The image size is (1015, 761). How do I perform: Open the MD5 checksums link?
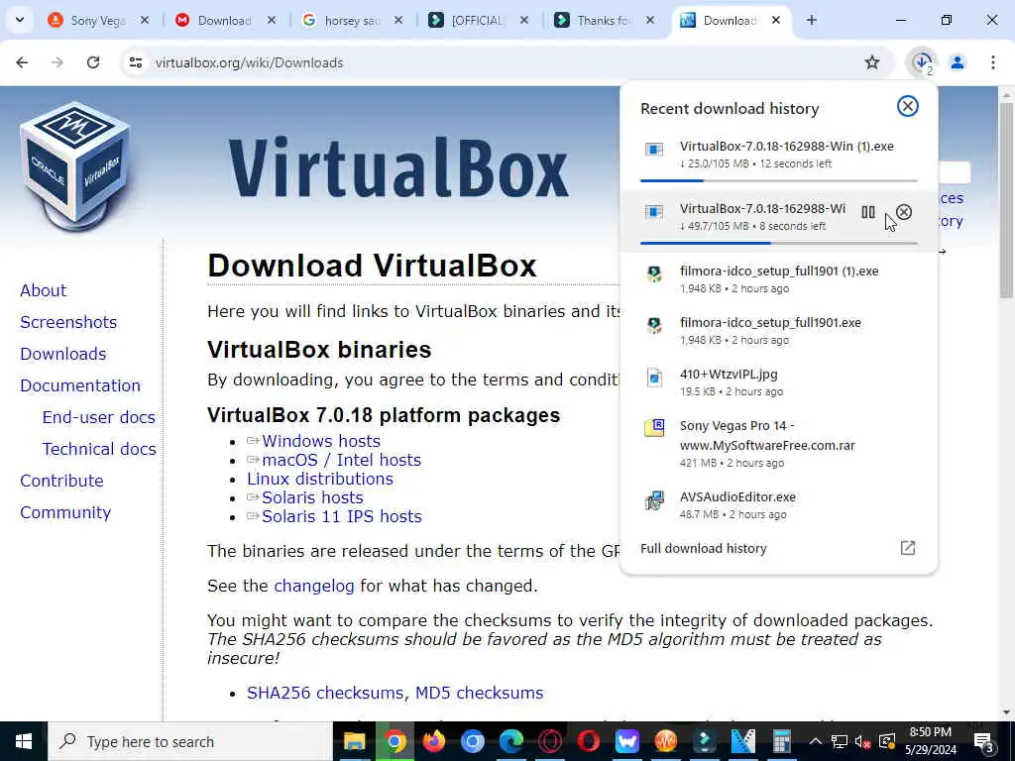pyautogui.click(x=479, y=693)
